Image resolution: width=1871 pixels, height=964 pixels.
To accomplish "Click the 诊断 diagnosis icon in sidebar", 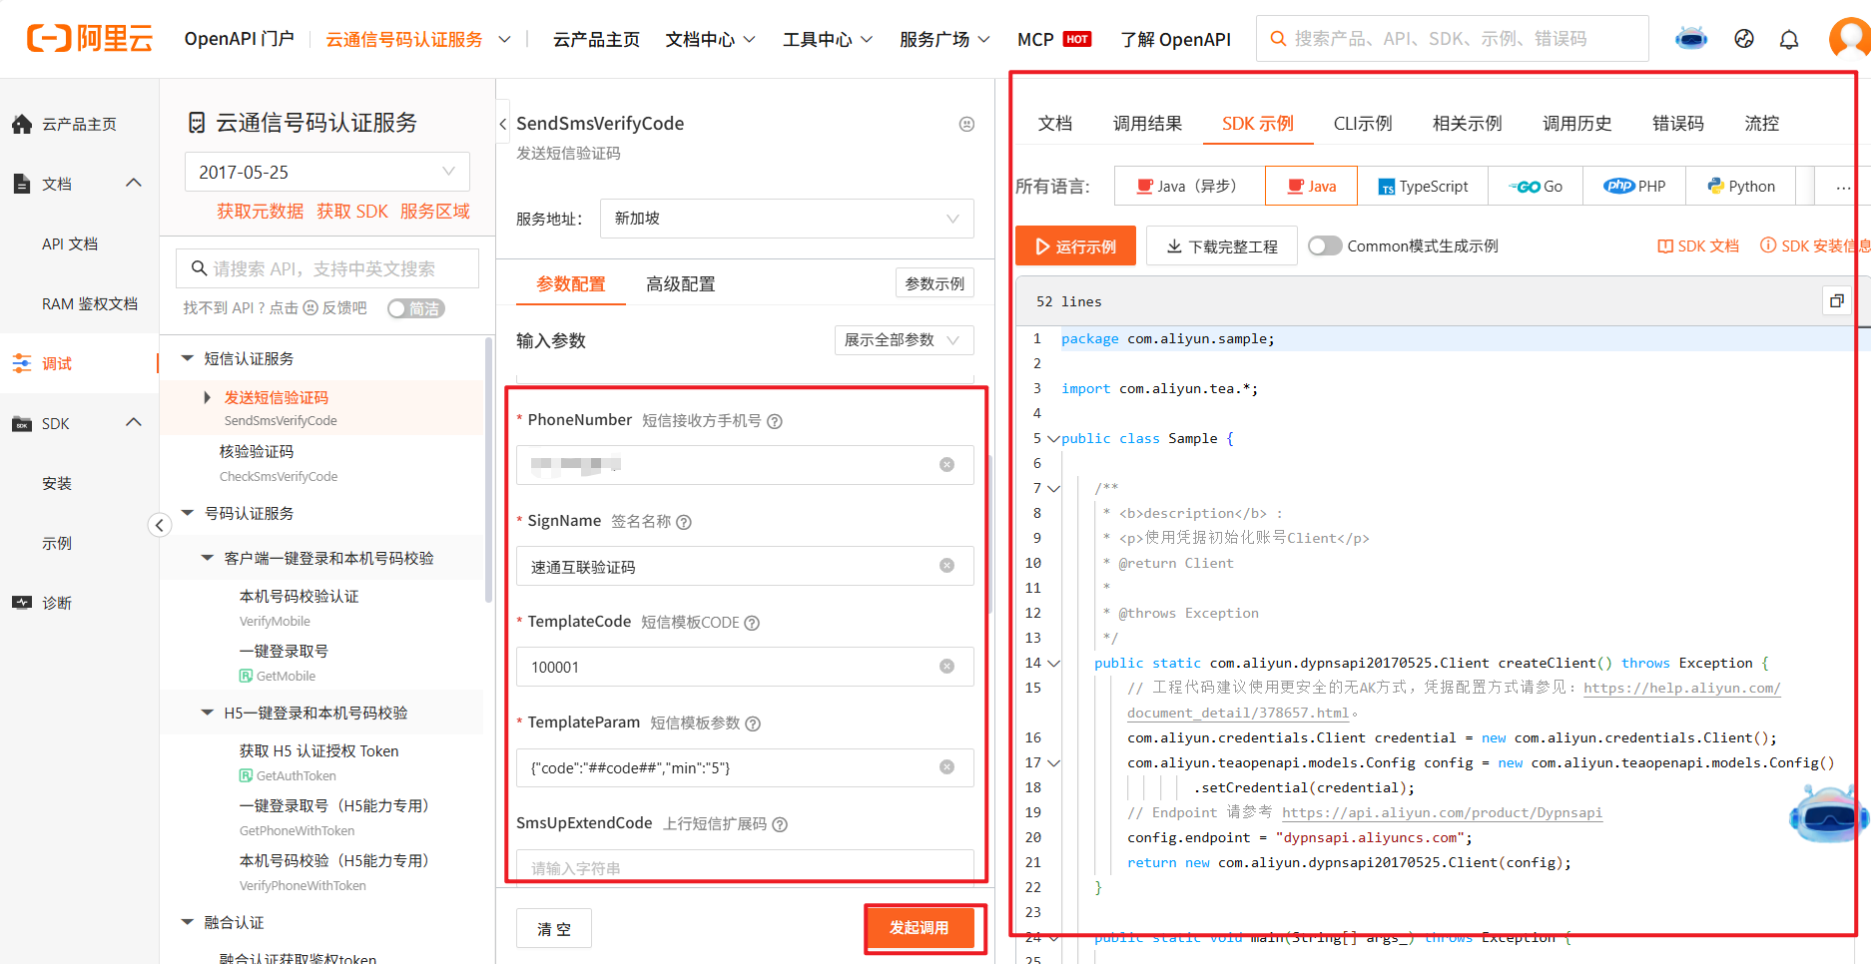I will point(22,603).
